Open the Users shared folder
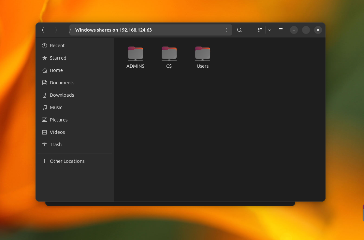 tap(202, 54)
